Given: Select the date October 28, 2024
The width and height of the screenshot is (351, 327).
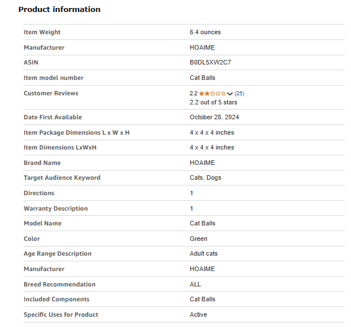Looking at the screenshot, I should coord(214,117).
